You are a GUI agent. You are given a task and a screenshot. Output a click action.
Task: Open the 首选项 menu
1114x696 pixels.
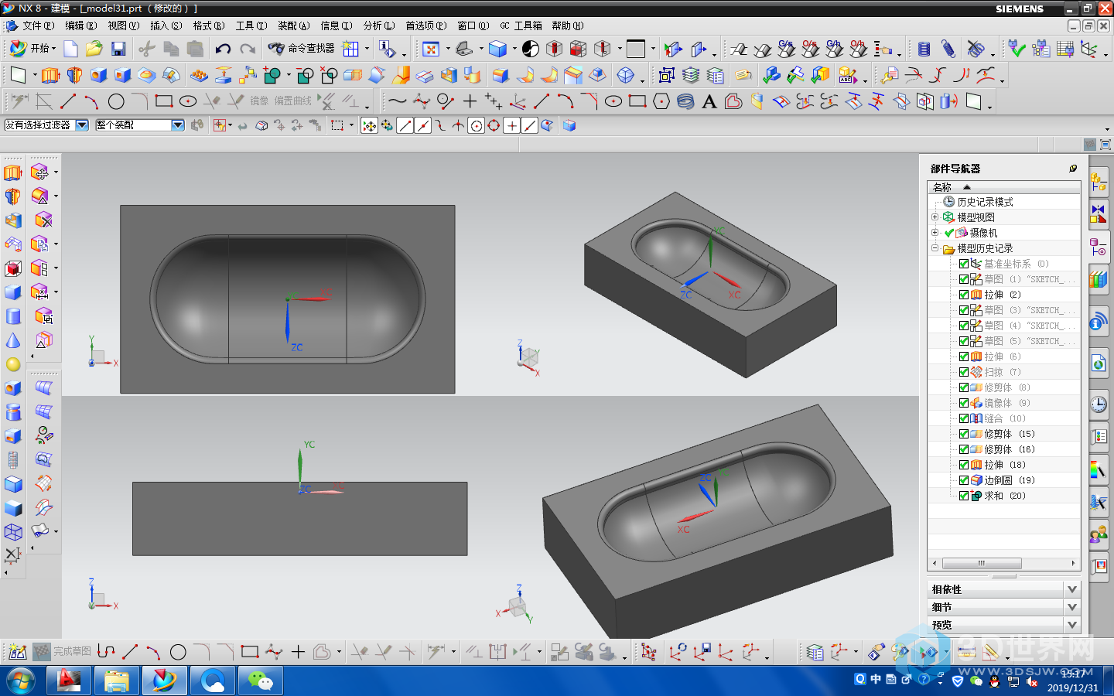tap(425, 26)
